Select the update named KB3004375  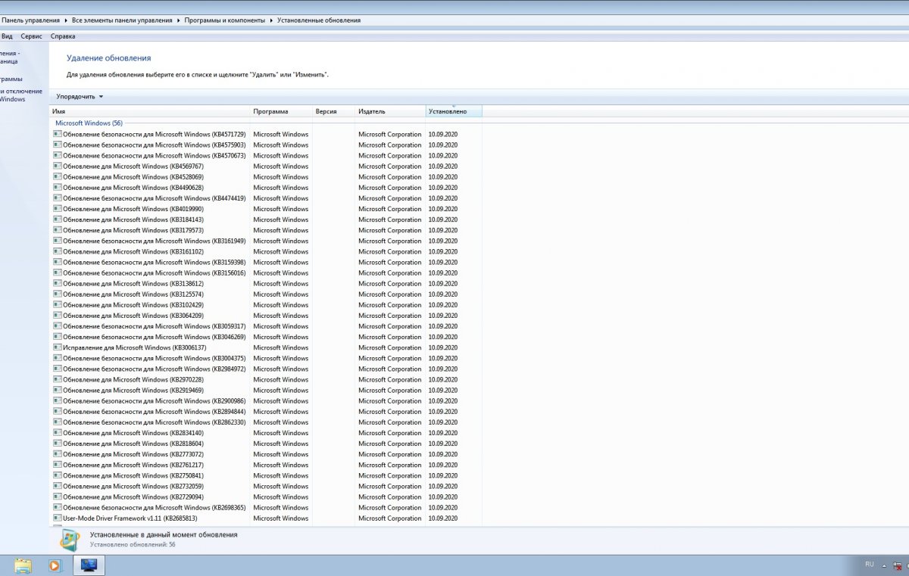click(x=154, y=358)
